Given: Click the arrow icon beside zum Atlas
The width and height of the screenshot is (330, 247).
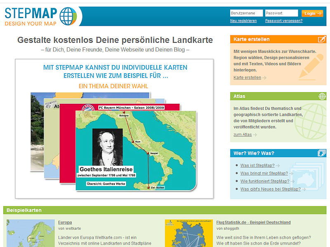Looking at the screenshot, I should pos(255,135).
